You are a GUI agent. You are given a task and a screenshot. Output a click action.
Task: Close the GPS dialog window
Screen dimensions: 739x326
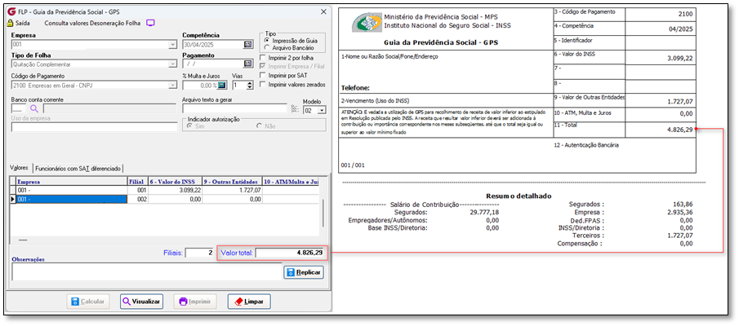click(x=323, y=11)
